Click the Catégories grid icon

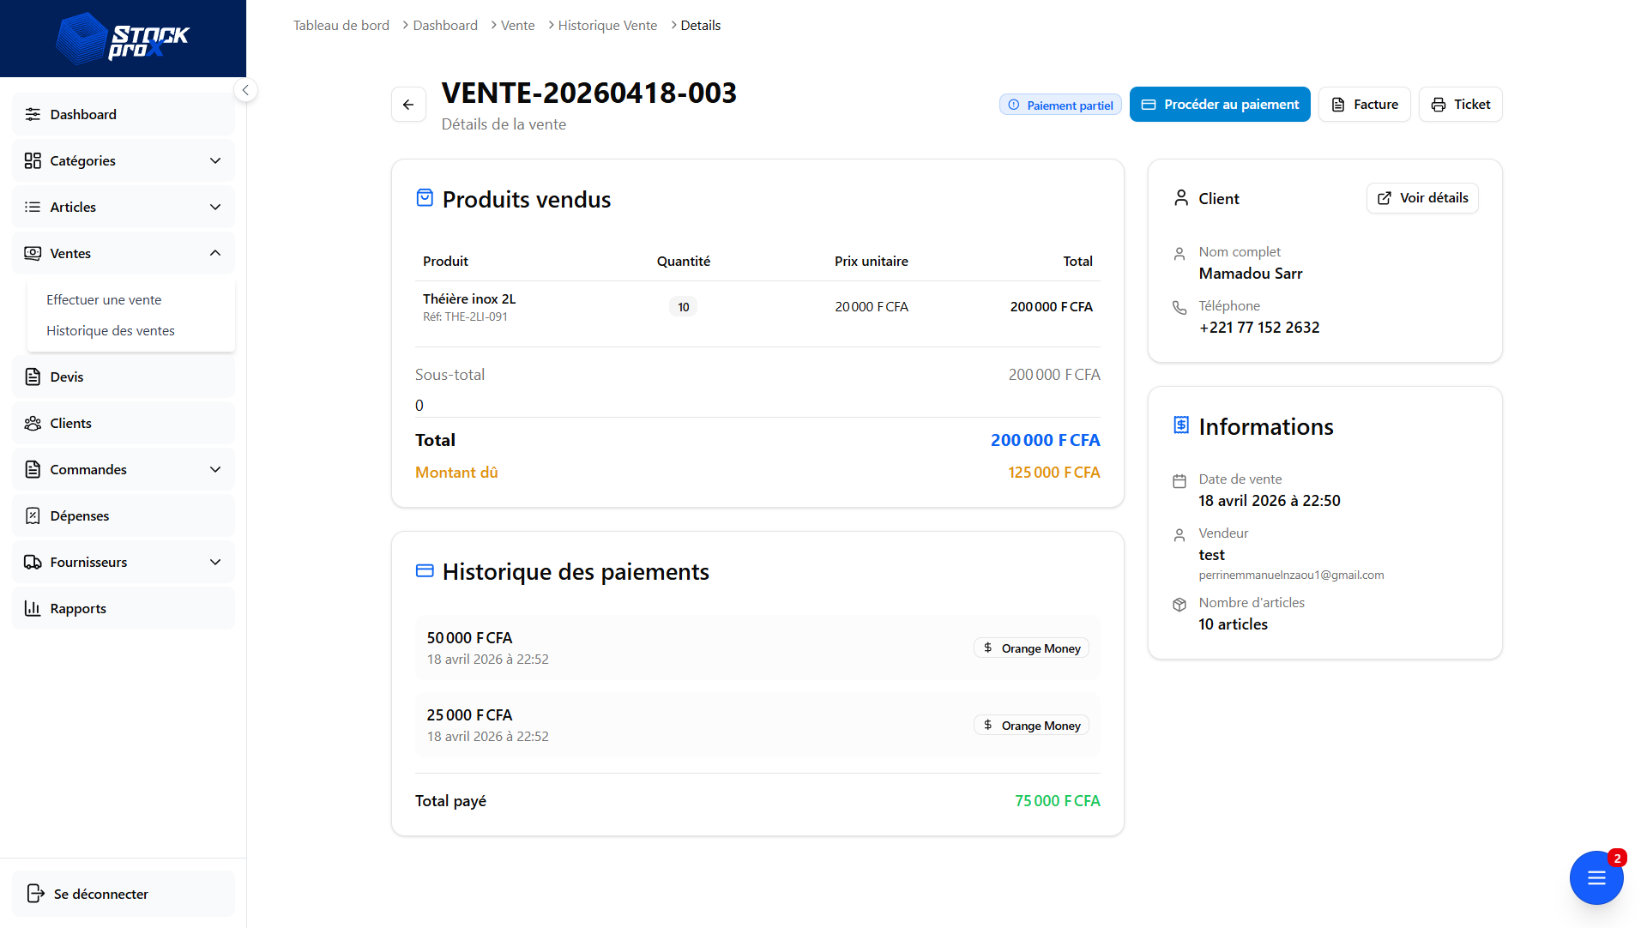click(x=33, y=160)
